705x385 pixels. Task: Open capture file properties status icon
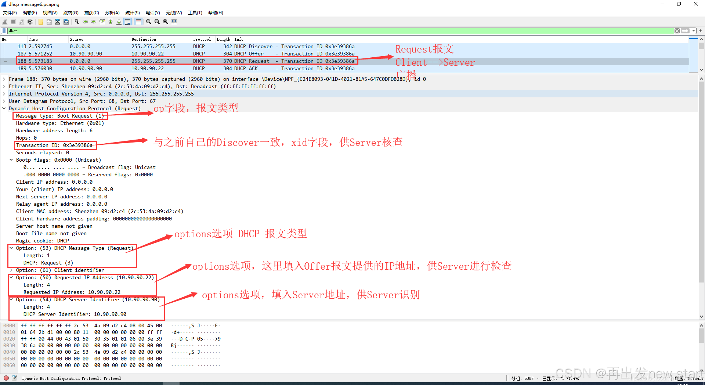[x=15, y=378]
